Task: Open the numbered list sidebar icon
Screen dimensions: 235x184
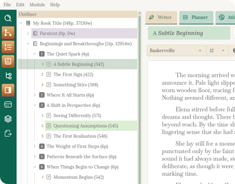Action: coord(8,47)
